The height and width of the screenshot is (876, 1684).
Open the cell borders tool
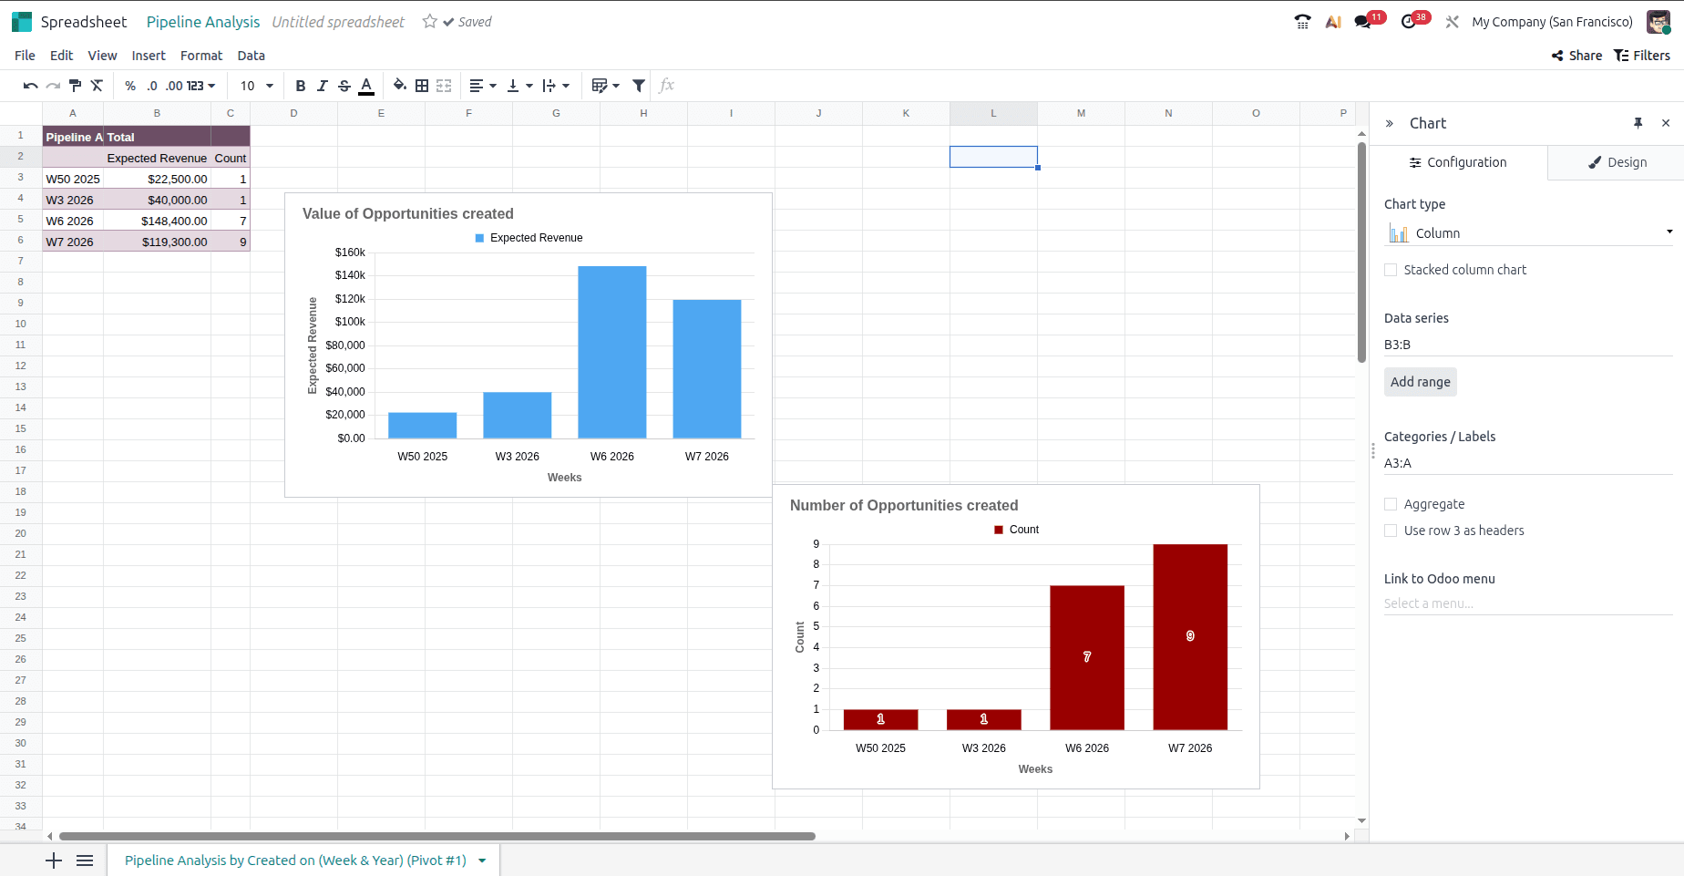(422, 86)
